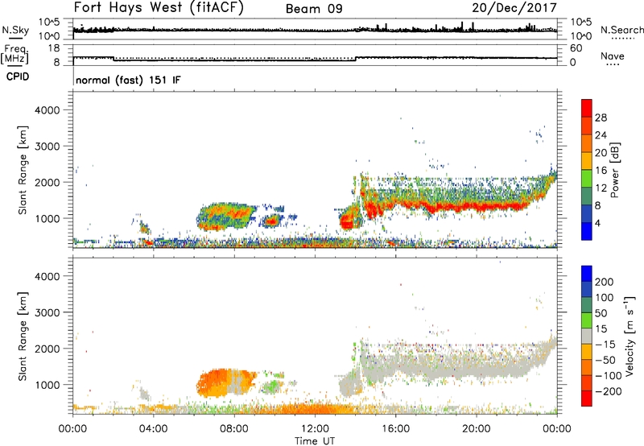
Task: Click the 'CPID' row label
Action: click(x=18, y=76)
